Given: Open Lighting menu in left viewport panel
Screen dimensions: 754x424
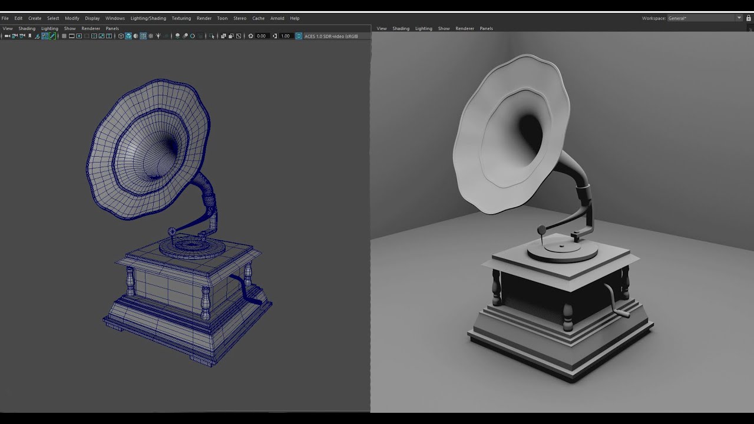Looking at the screenshot, I should [x=49, y=28].
